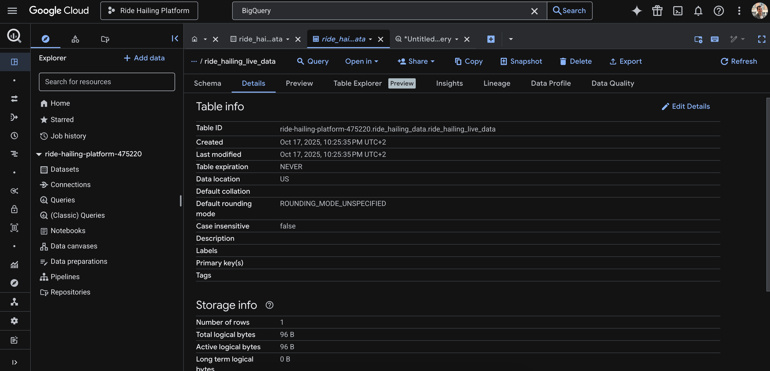Click Edit Details link
The height and width of the screenshot is (371, 770).
click(686, 106)
